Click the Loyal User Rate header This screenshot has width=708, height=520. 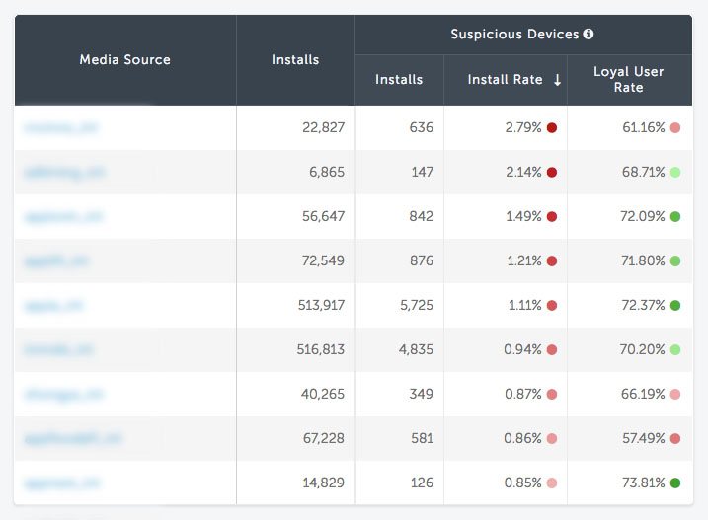pyautogui.click(x=629, y=80)
